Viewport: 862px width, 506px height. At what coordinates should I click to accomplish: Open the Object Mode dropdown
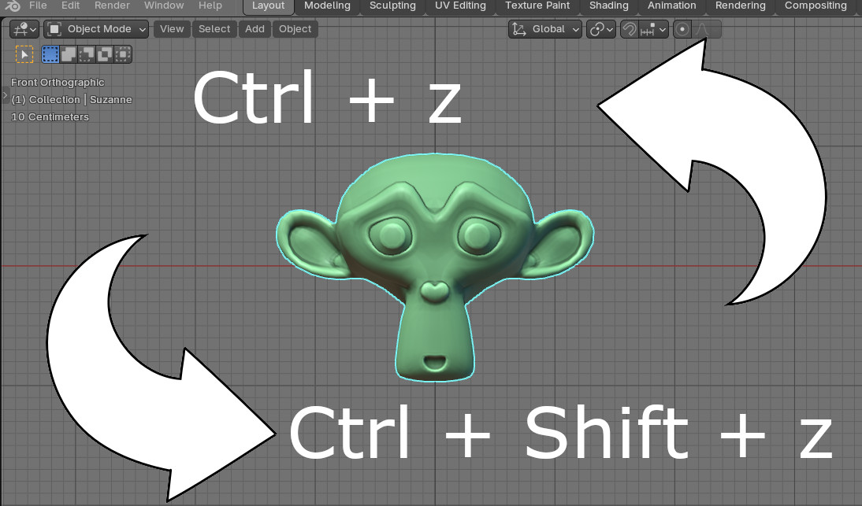click(95, 29)
